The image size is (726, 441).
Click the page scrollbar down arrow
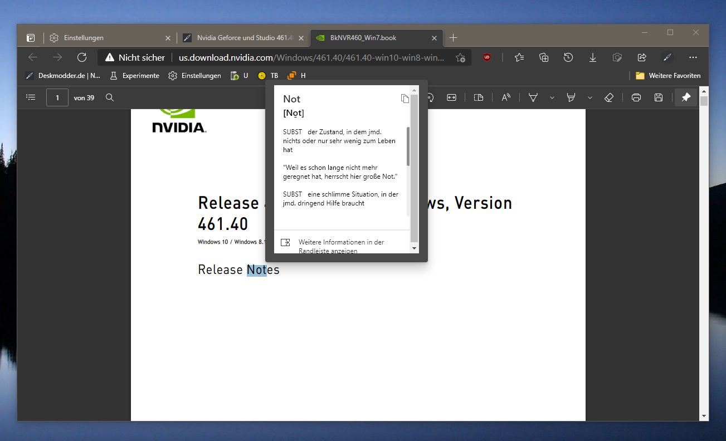tap(704, 416)
